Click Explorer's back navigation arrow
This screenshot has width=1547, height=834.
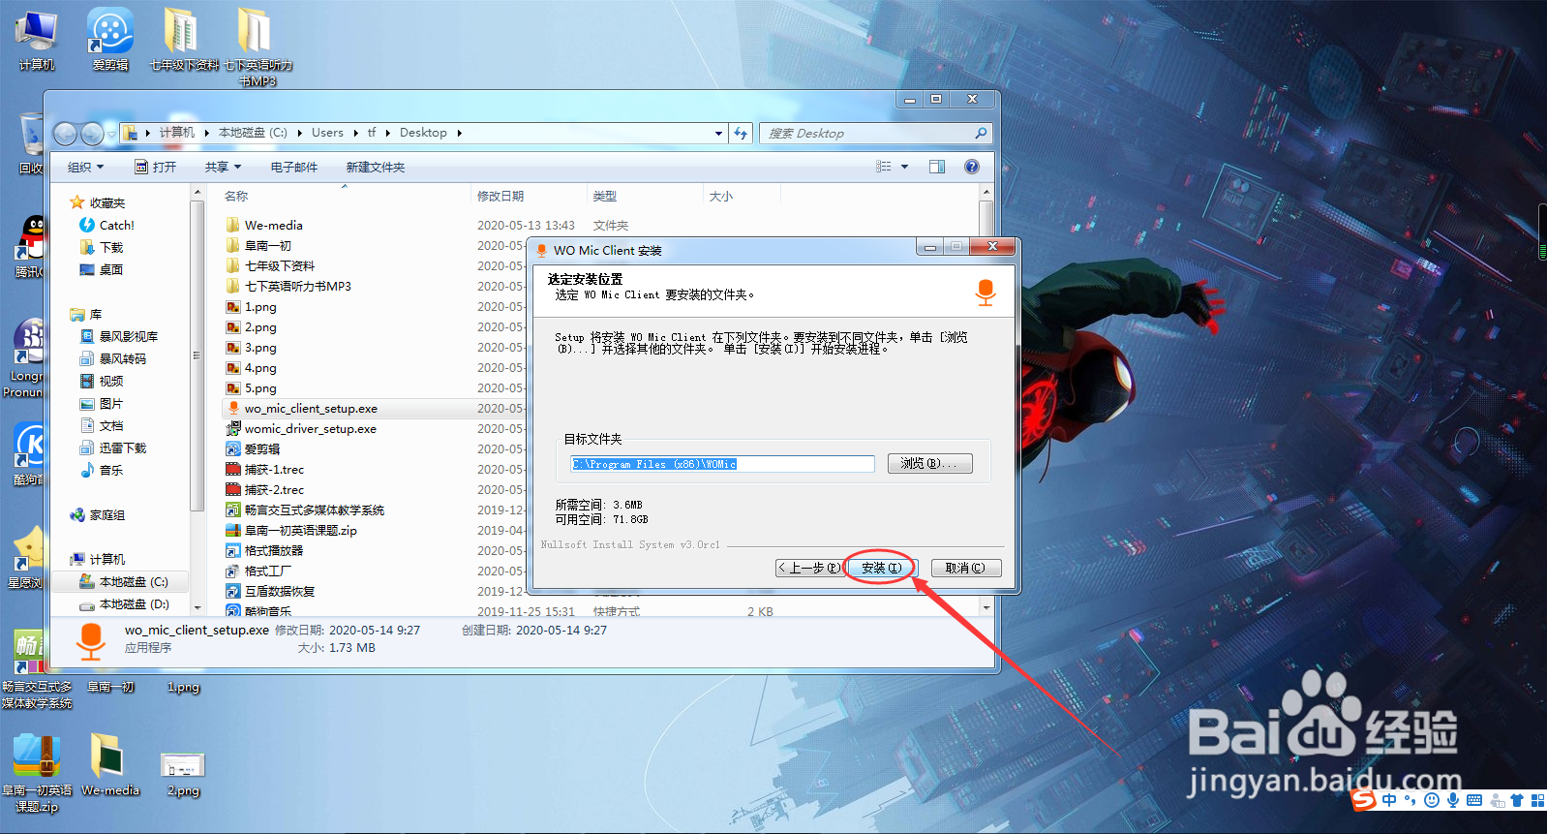pyautogui.click(x=65, y=134)
